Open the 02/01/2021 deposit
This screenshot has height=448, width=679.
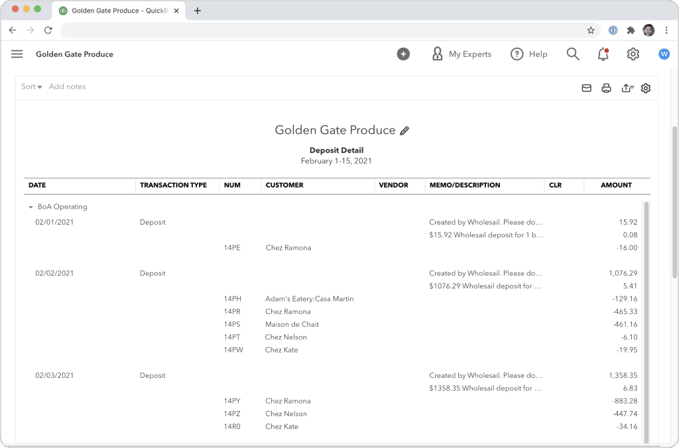pos(54,223)
